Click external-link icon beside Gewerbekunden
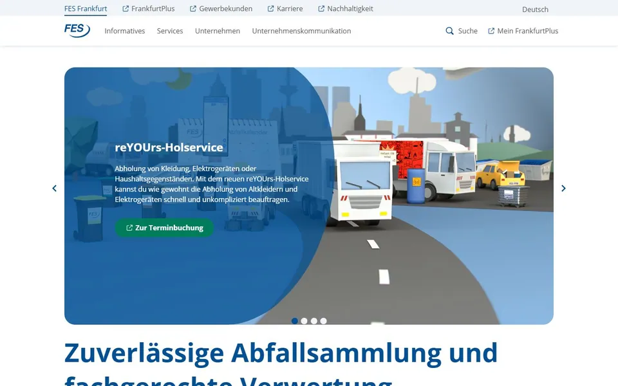Viewport: 618px width, 386px height. [192, 8]
